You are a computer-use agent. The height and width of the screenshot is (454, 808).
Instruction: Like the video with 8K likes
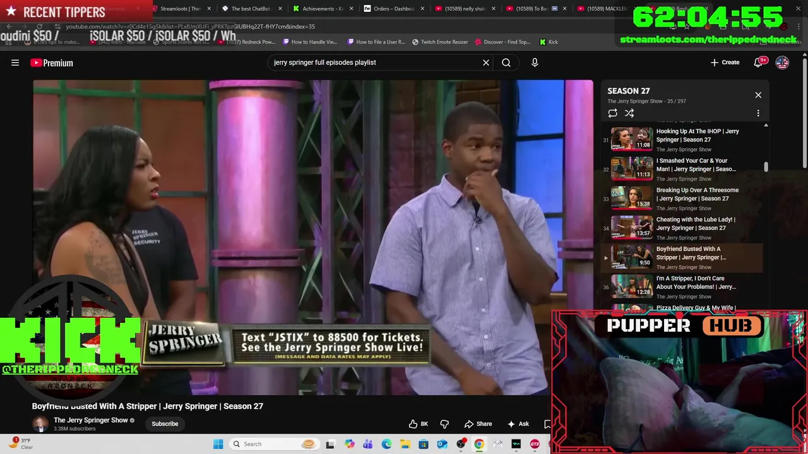tap(419, 424)
